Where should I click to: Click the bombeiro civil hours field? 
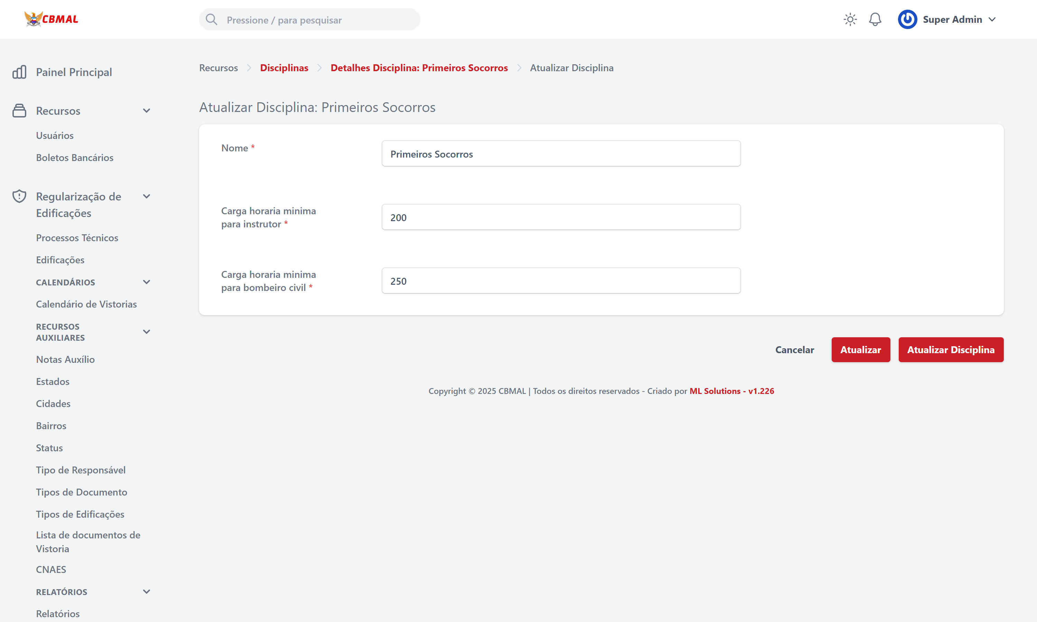click(x=561, y=281)
